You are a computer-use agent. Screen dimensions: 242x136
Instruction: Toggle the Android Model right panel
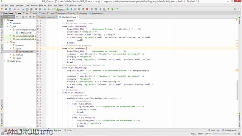click(239, 120)
